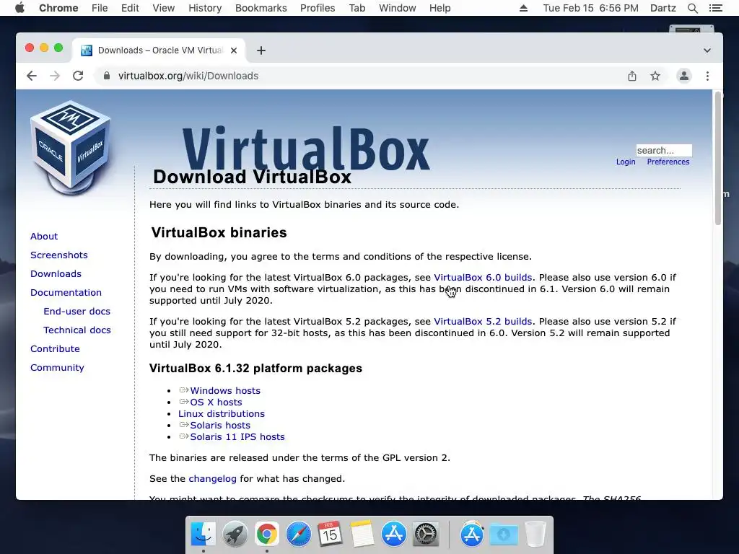Close the Downloads – Oracle VM VirtualBox tab
The image size is (739, 554).
[234, 50]
